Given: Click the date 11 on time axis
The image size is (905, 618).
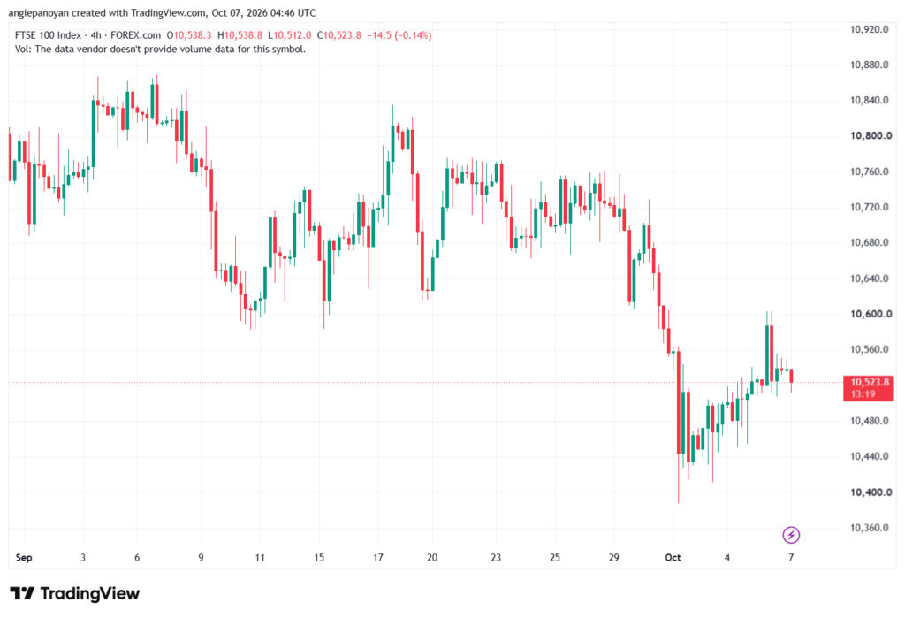Looking at the screenshot, I should (260, 557).
